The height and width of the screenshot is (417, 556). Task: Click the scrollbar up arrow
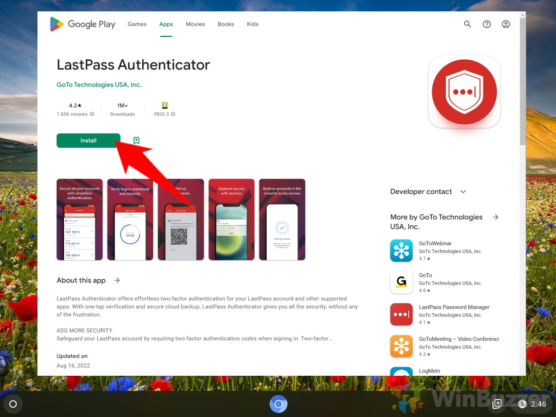click(523, 15)
